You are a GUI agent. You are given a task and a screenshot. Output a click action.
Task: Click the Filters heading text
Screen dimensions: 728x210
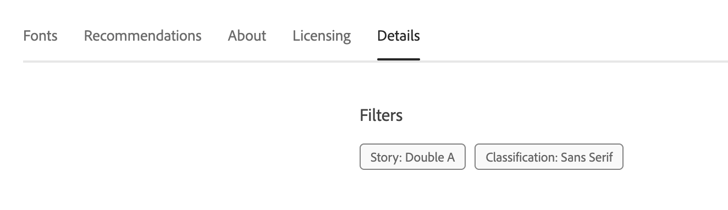[381, 115]
